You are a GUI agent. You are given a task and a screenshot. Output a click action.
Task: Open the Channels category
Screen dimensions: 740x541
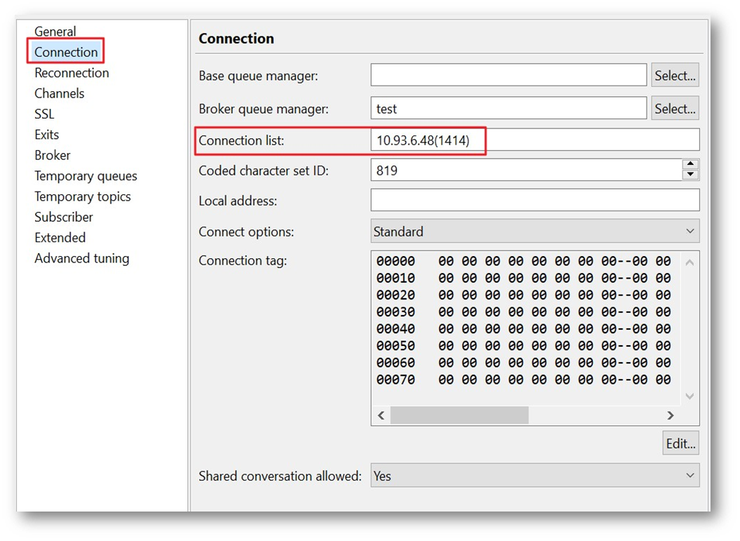click(x=59, y=93)
